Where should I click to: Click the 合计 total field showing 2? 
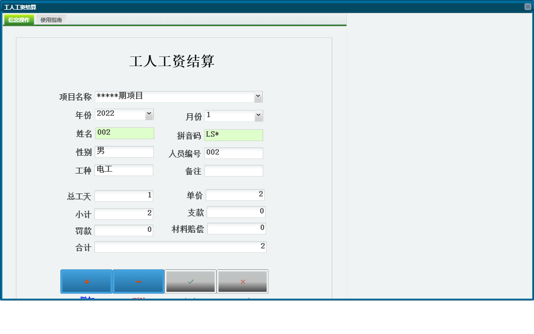(180, 246)
